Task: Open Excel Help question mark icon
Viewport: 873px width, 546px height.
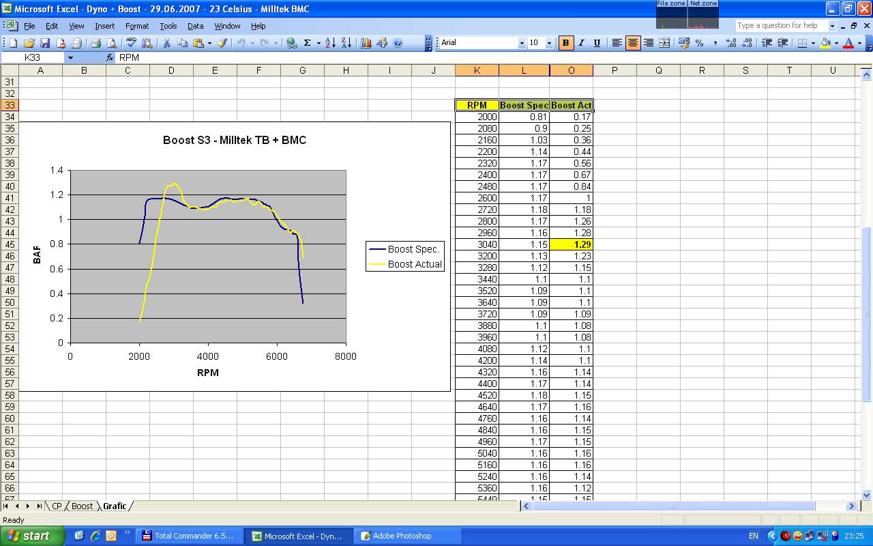Action: [x=398, y=43]
